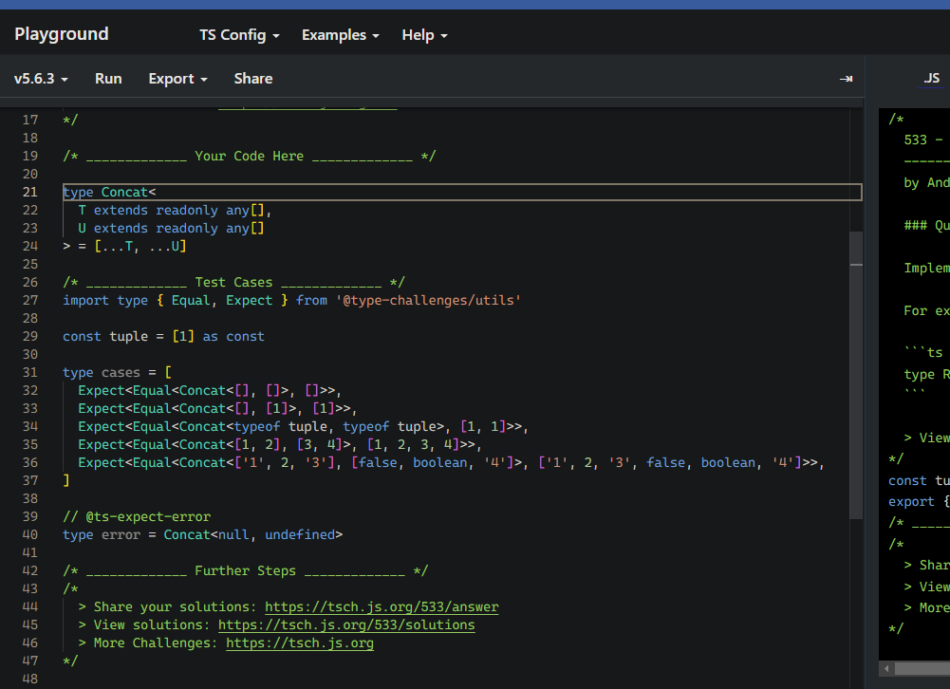Click the editor's vertical scrollbar thumb
The image size is (950, 689).
(855, 375)
